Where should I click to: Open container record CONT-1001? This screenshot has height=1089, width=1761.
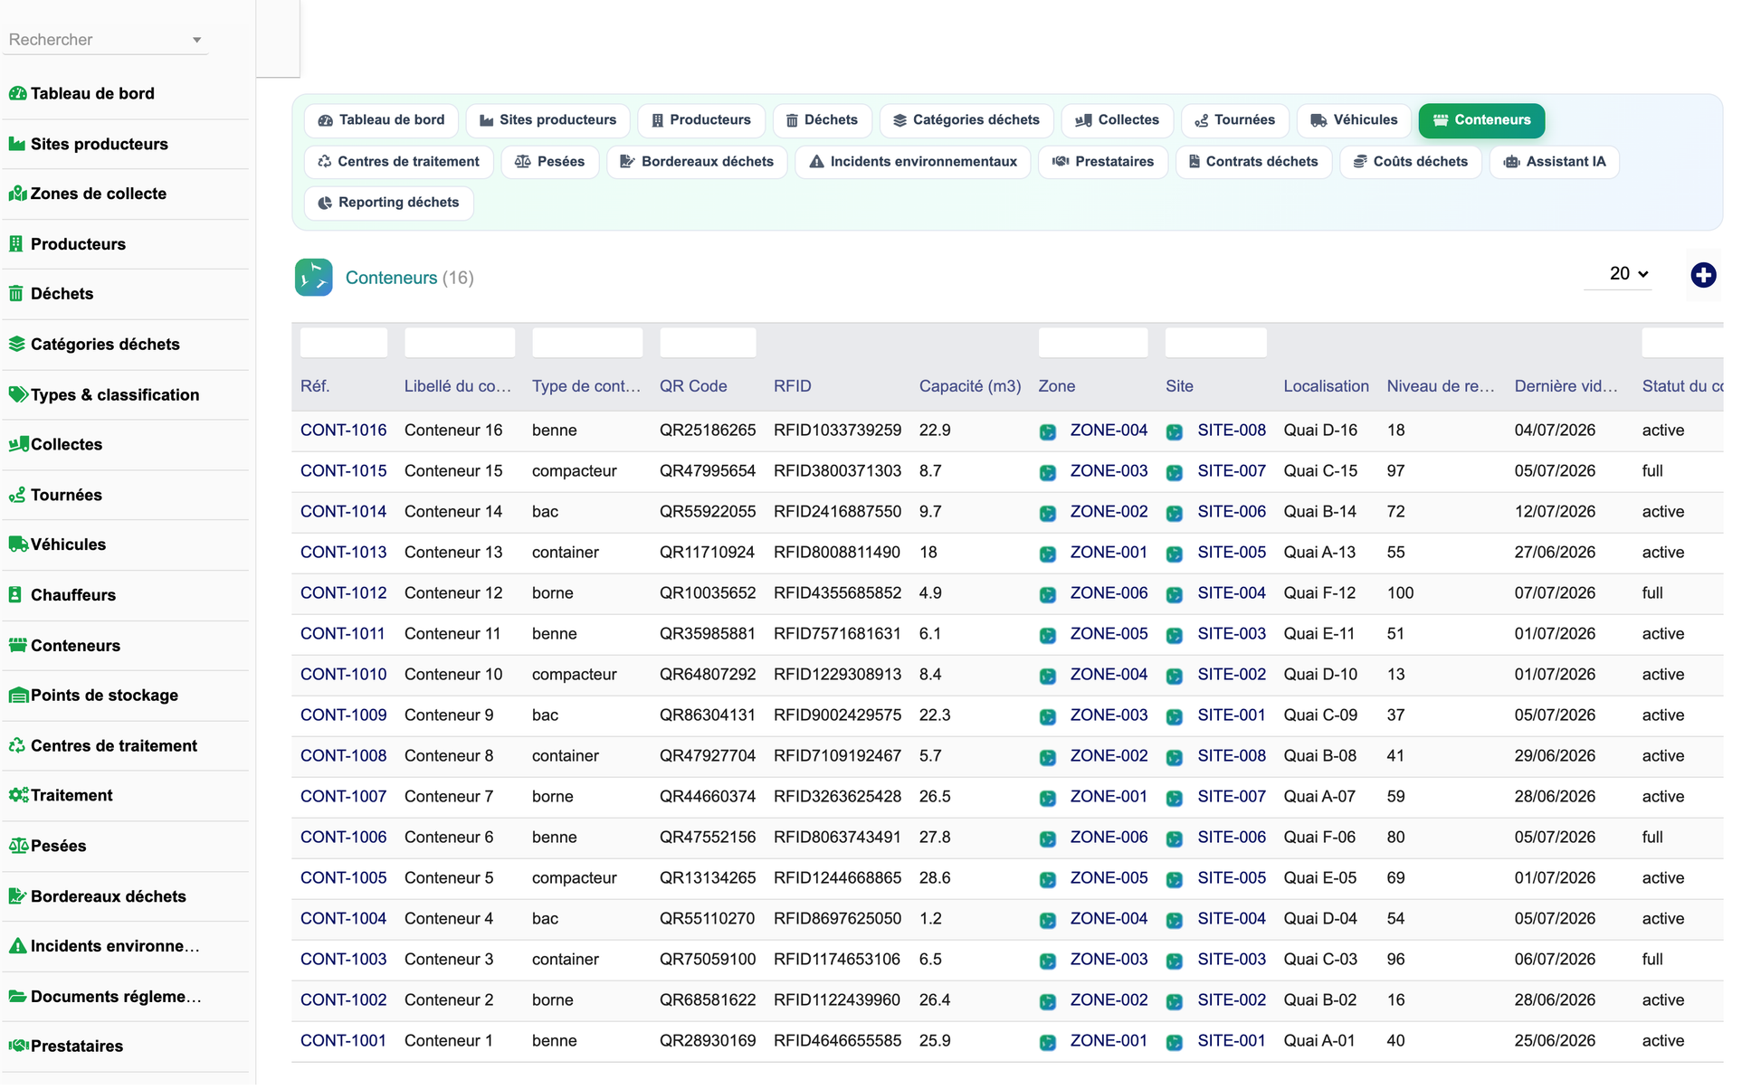(343, 1041)
